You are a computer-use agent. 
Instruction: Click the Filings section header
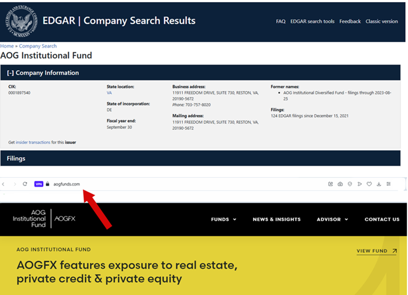[200, 158]
